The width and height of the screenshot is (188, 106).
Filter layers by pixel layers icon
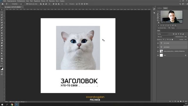[x=174, y=34]
